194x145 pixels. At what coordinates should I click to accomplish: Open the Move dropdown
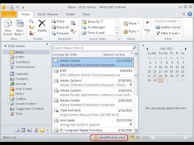[131, 23]
